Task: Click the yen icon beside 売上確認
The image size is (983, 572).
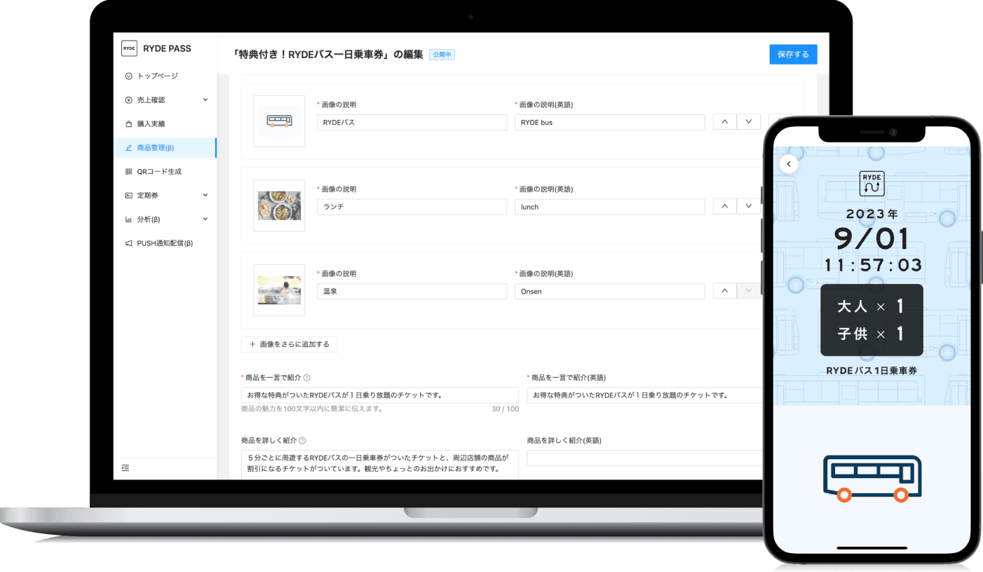Action: pyautogui.click(x=128, y=100)
